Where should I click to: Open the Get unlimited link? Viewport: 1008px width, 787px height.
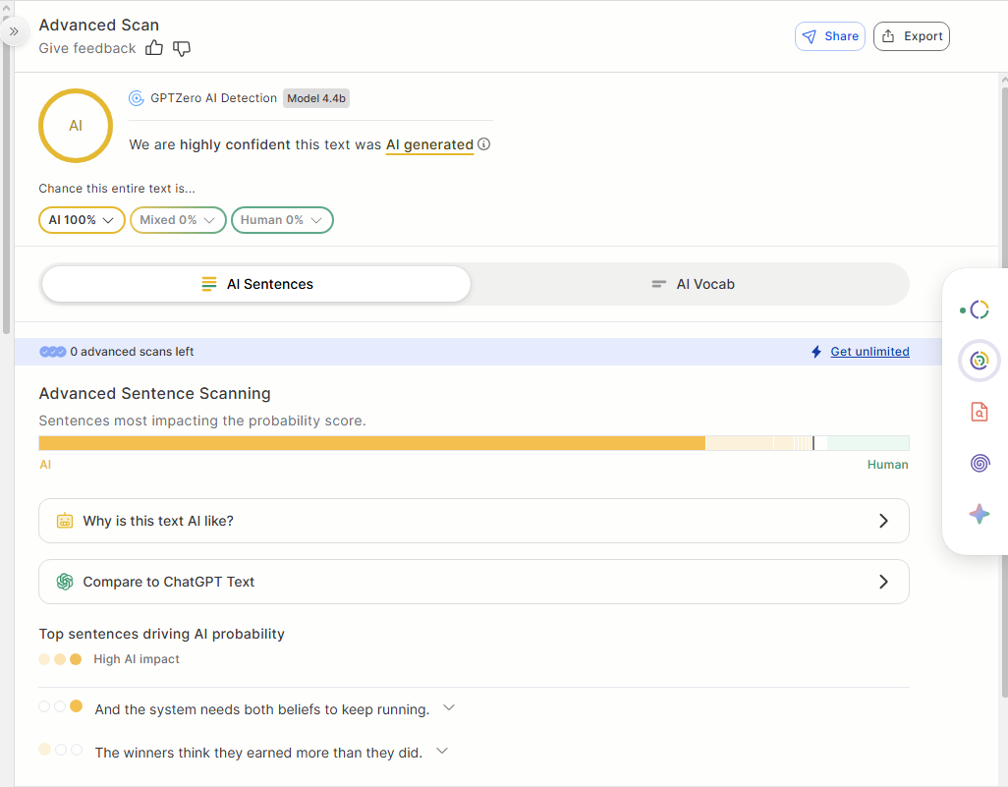[x=869, y=352]
